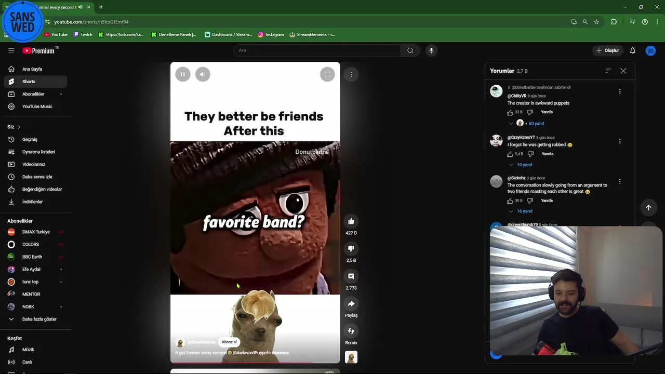The height and width of the screenshot is (374, 665).
Task: Bookmark this page with star icon
Action: tap(596, 22)
